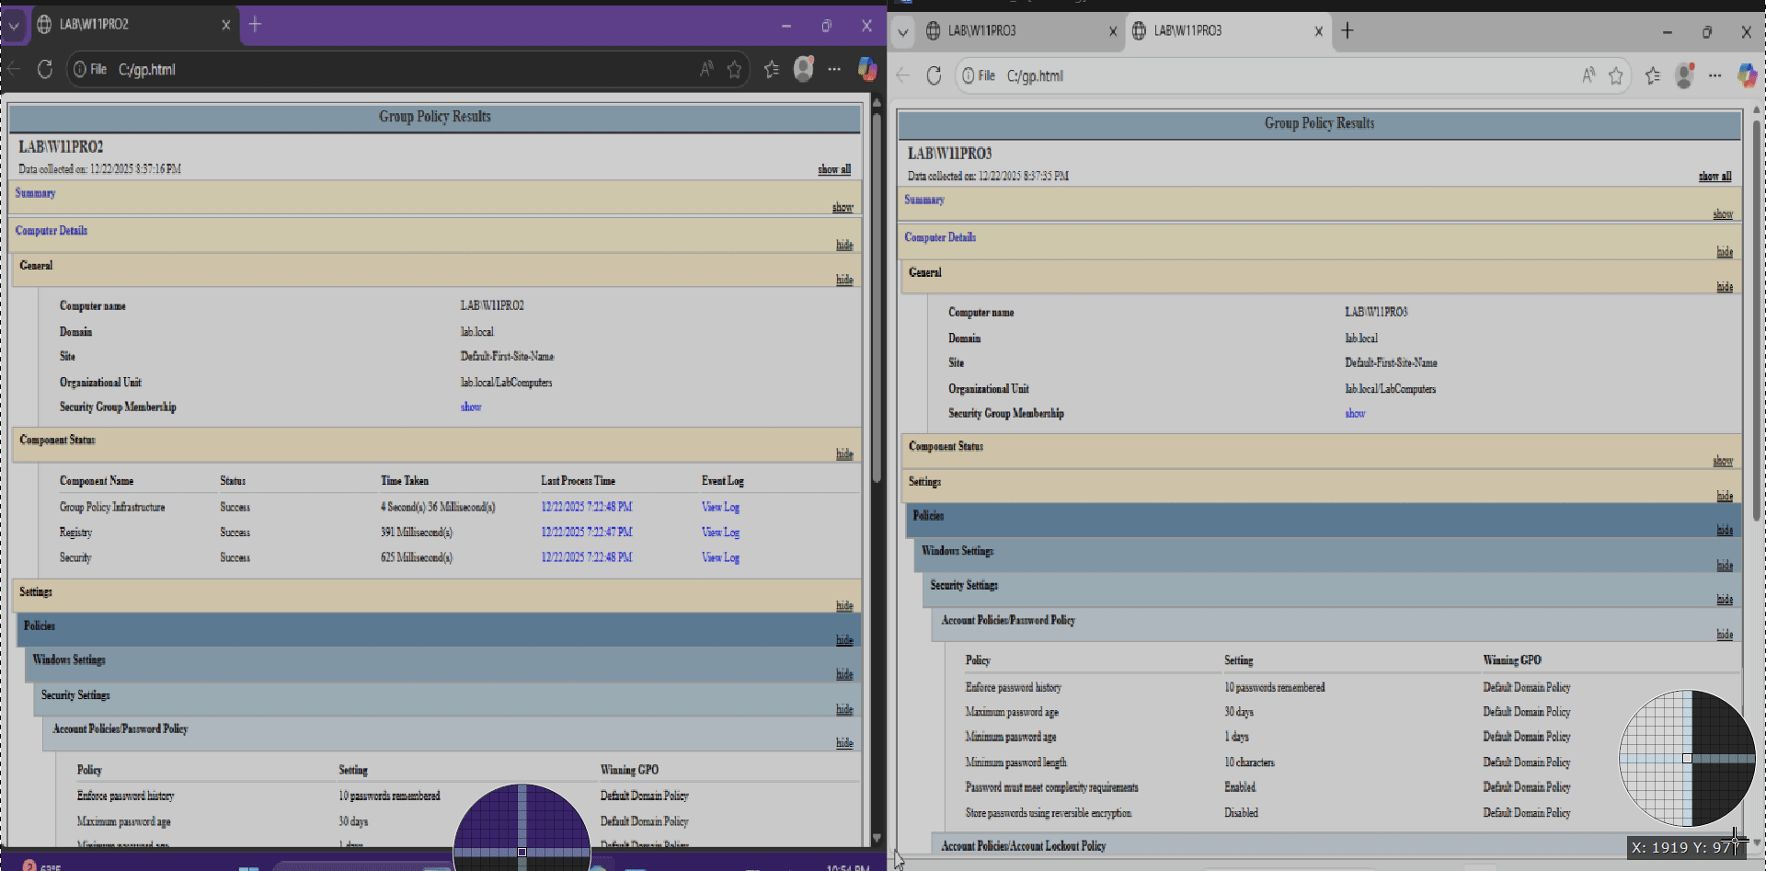Hide the Component Status section in LAB\W11PRO2 report

click(x=844, y=454)
